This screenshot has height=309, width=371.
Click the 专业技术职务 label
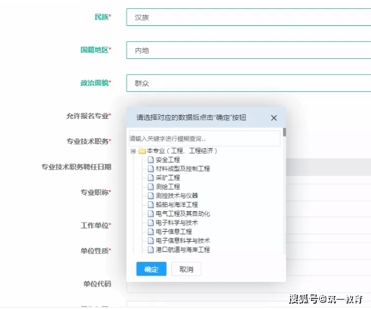pyautogui.click(x=89, y=141)
